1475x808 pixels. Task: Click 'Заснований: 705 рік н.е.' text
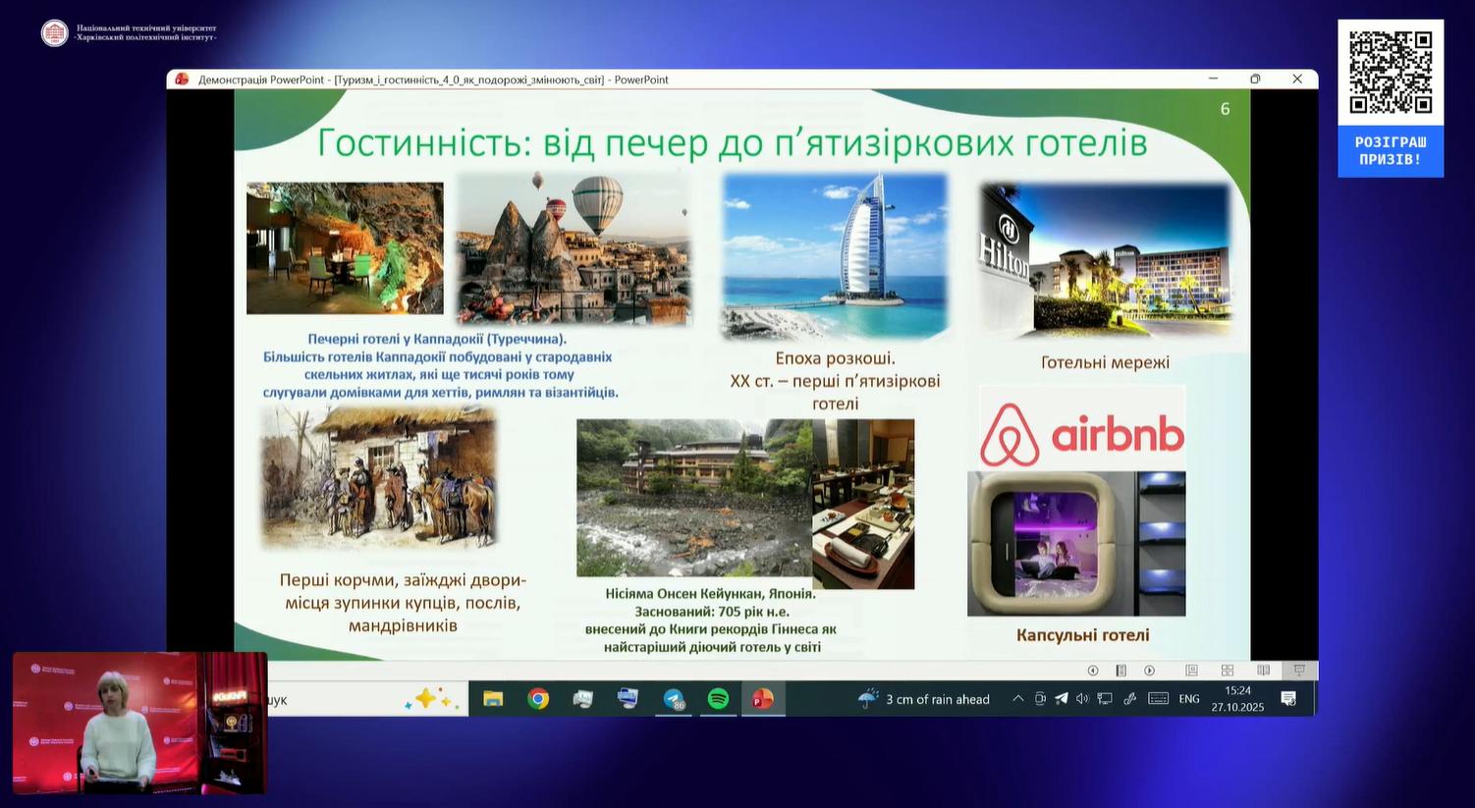(x=712, y=612)
